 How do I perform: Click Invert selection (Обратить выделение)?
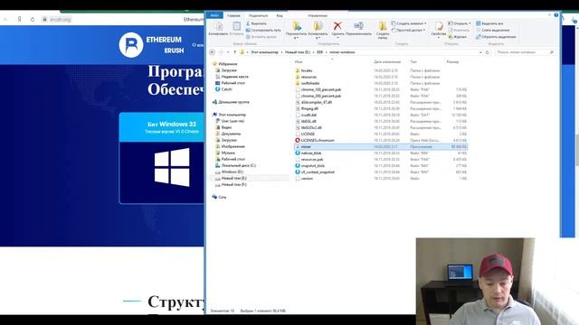[496, 37]
